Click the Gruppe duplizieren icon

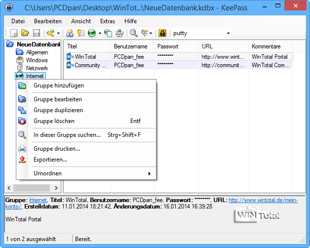point(22,110)
